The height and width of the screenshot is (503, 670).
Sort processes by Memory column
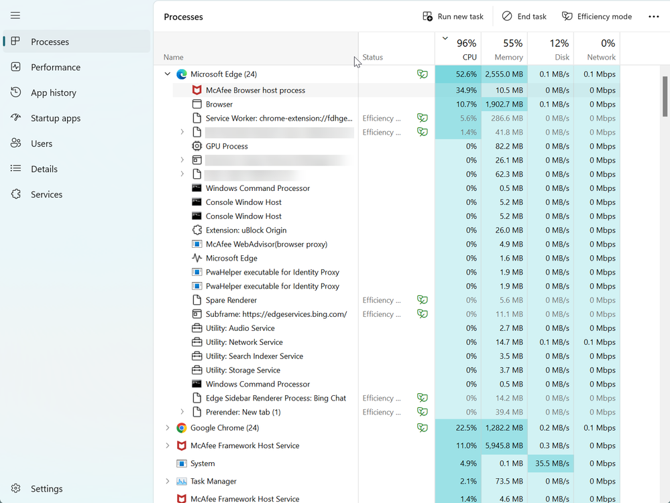(x=504, y=49)
